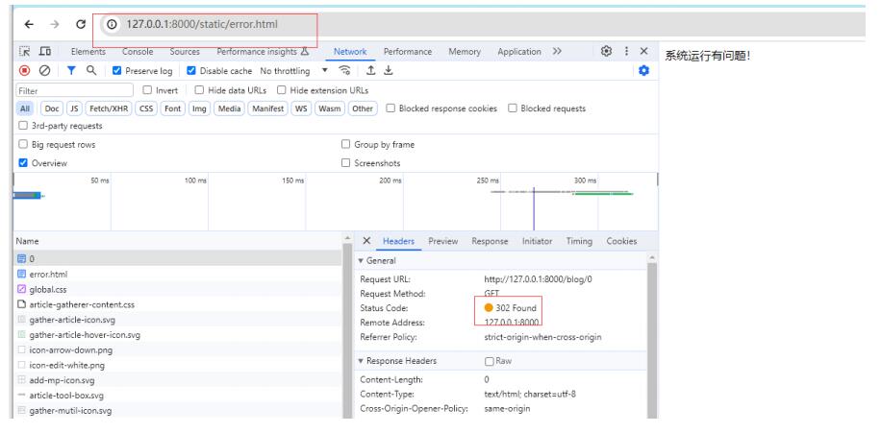This screenshot has height=433, width=881.
Task: Toggle the network filter funnel icon
Action: coord(71,71)
